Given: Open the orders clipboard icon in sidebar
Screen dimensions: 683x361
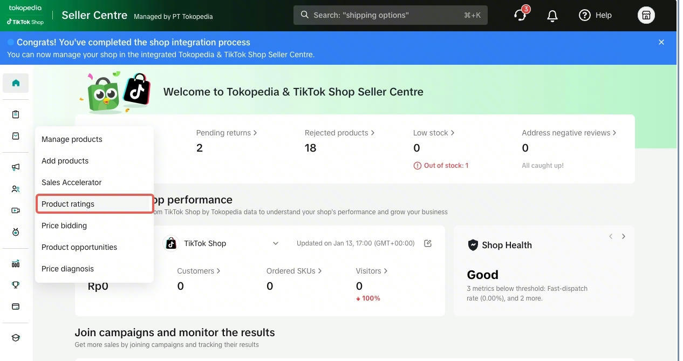Looking at the screenshot, I should (x=16, y=114).
